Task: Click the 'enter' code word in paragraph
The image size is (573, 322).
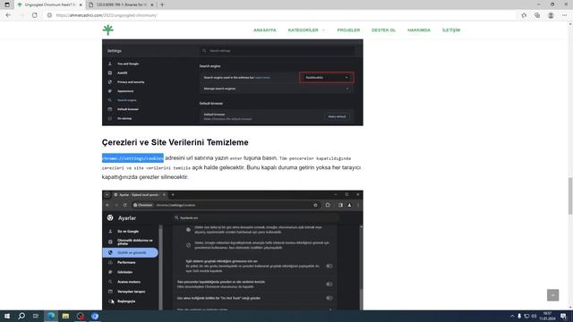Action: [236, 158]
